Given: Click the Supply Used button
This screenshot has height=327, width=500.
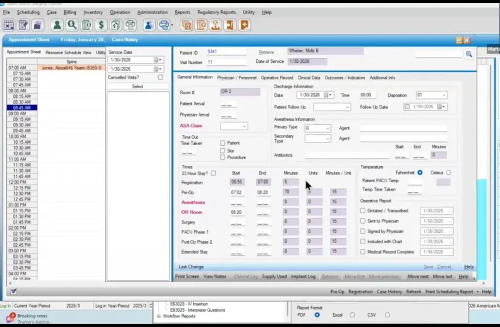Looking at the screenshot, I should click(274, 276).
